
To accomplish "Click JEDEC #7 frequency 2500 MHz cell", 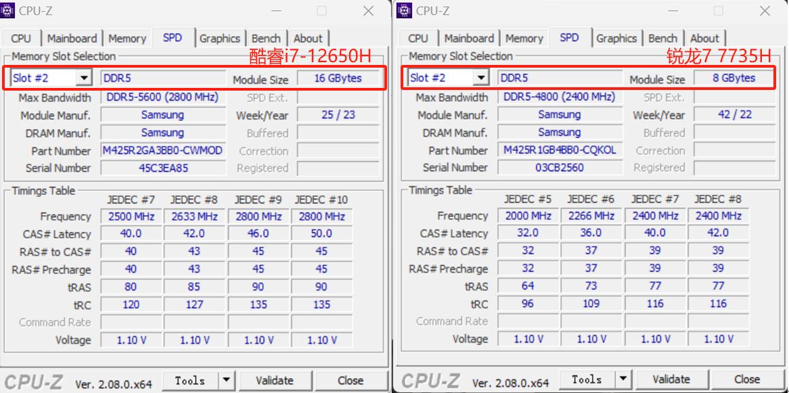I will tap(131, 216).
